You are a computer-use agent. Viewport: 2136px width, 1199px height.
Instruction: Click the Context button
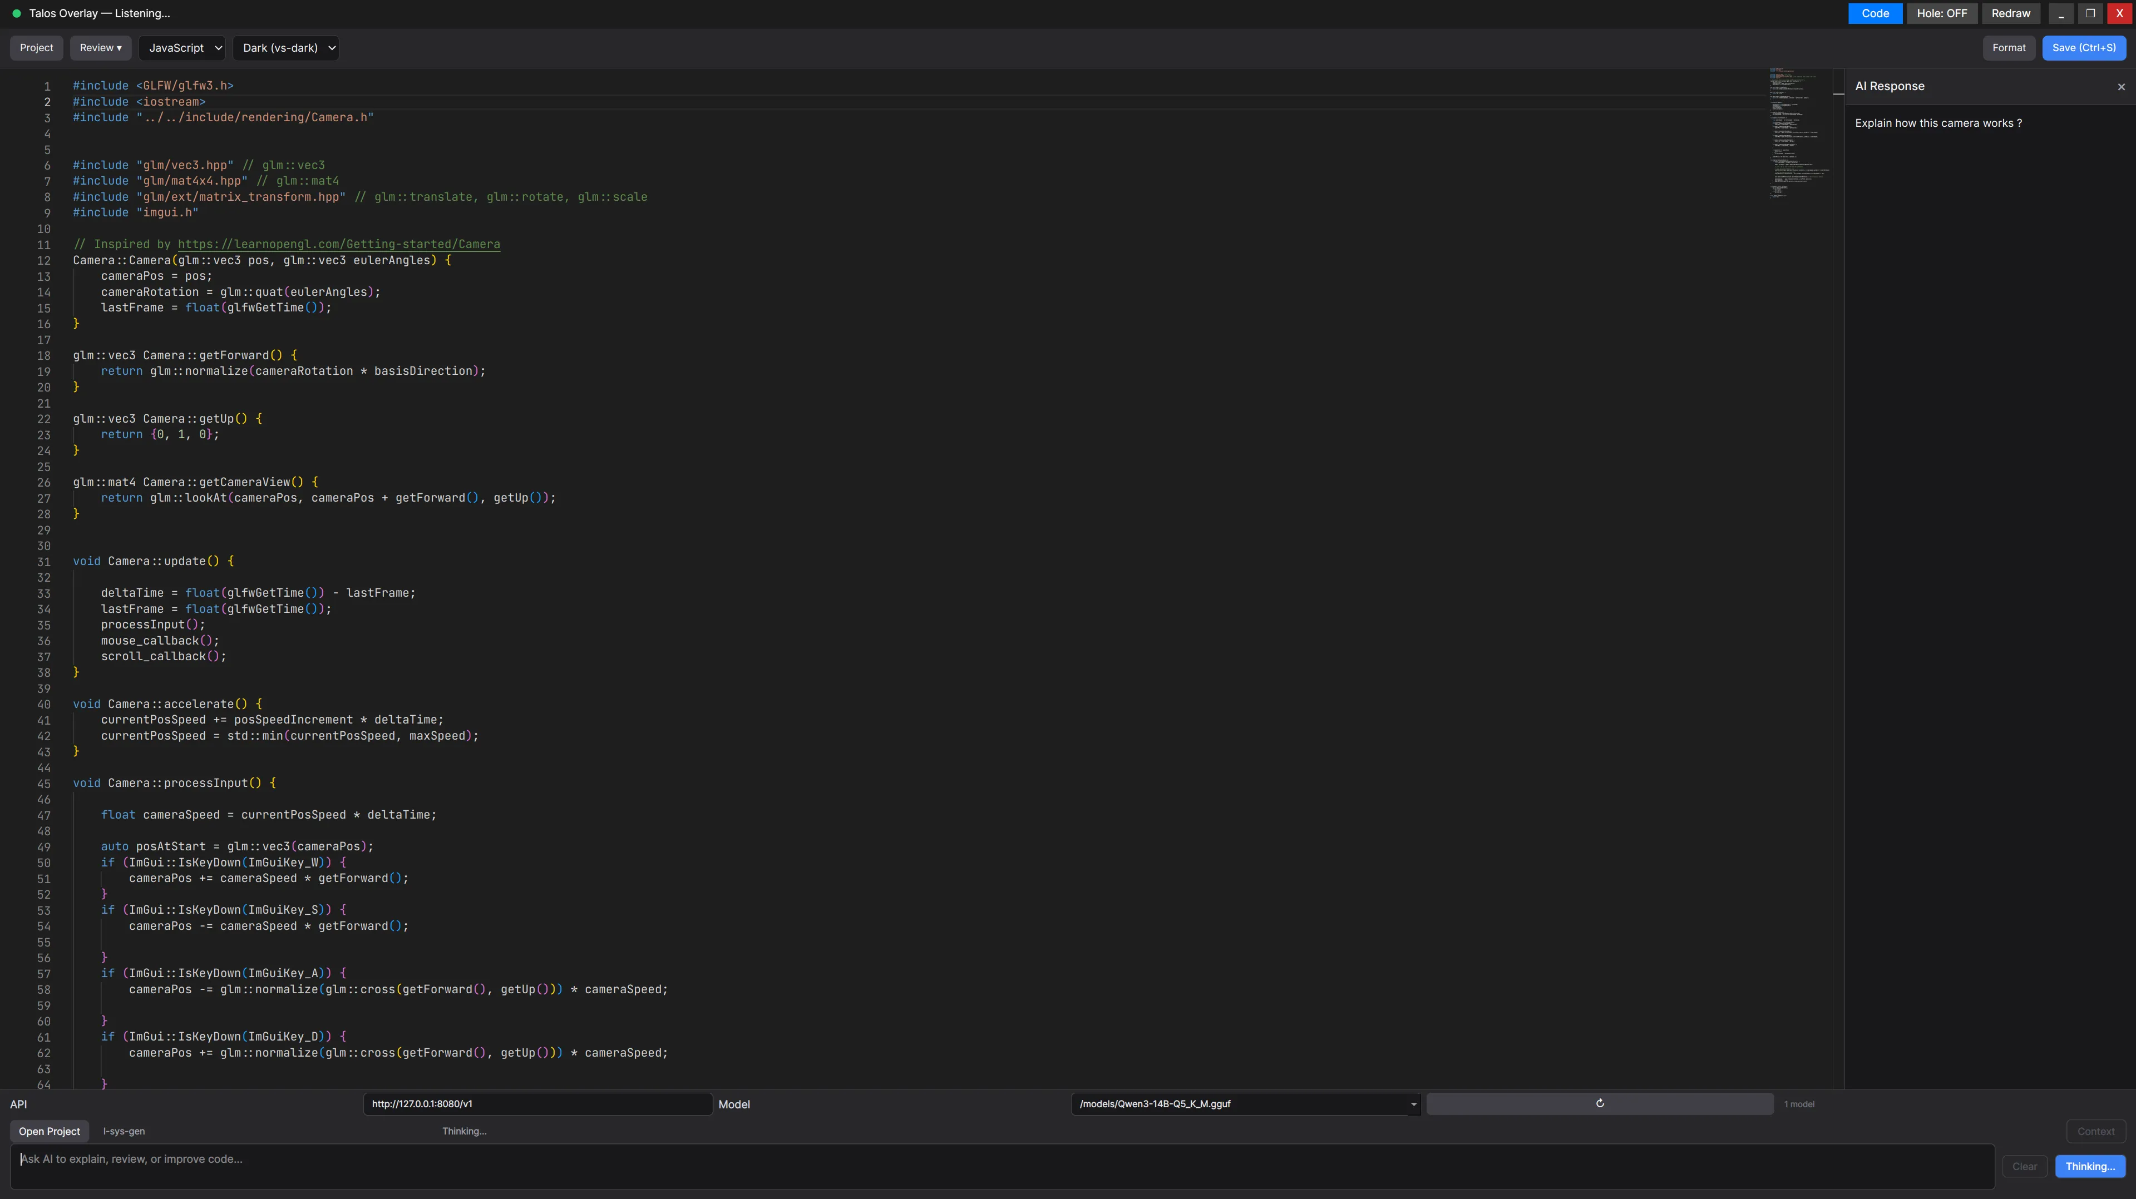[2095, 1131]
